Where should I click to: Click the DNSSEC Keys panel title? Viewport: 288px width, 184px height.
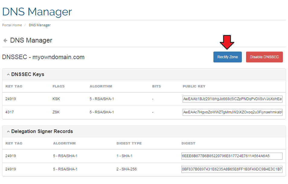28,75
